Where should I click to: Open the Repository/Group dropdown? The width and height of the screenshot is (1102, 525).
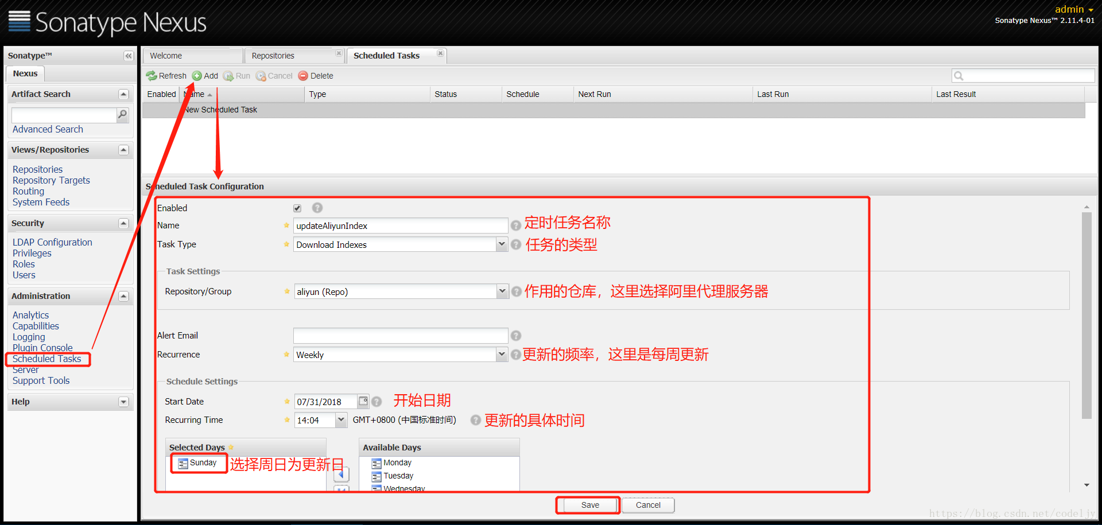(502, 291)
